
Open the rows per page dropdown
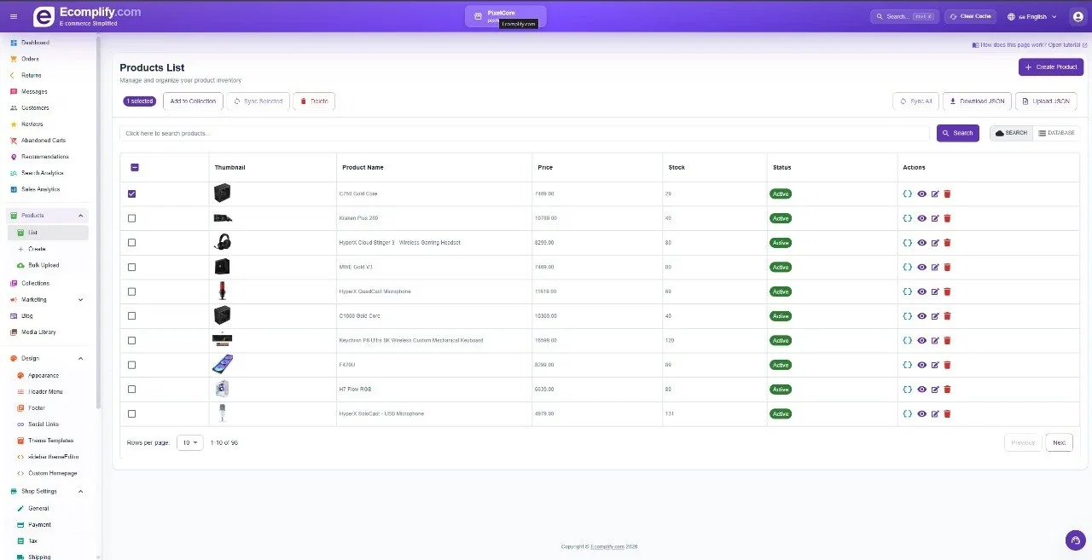190,442
